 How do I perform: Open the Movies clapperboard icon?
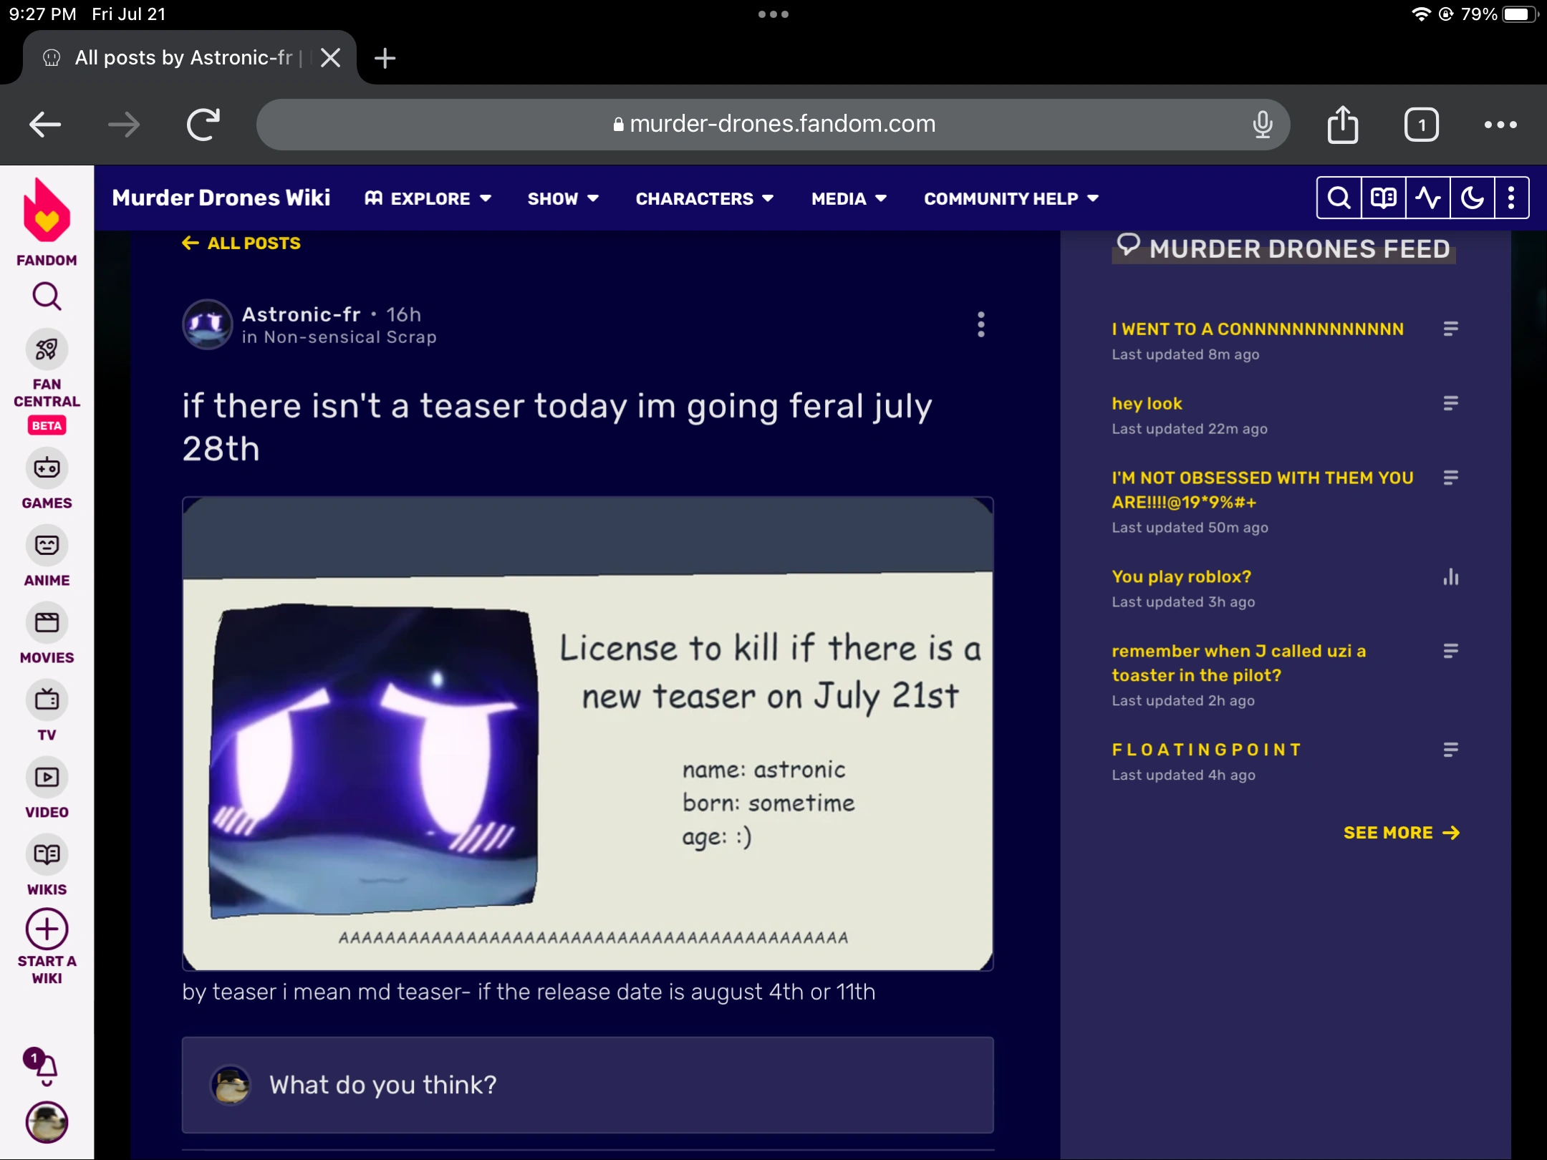[47, 623]
